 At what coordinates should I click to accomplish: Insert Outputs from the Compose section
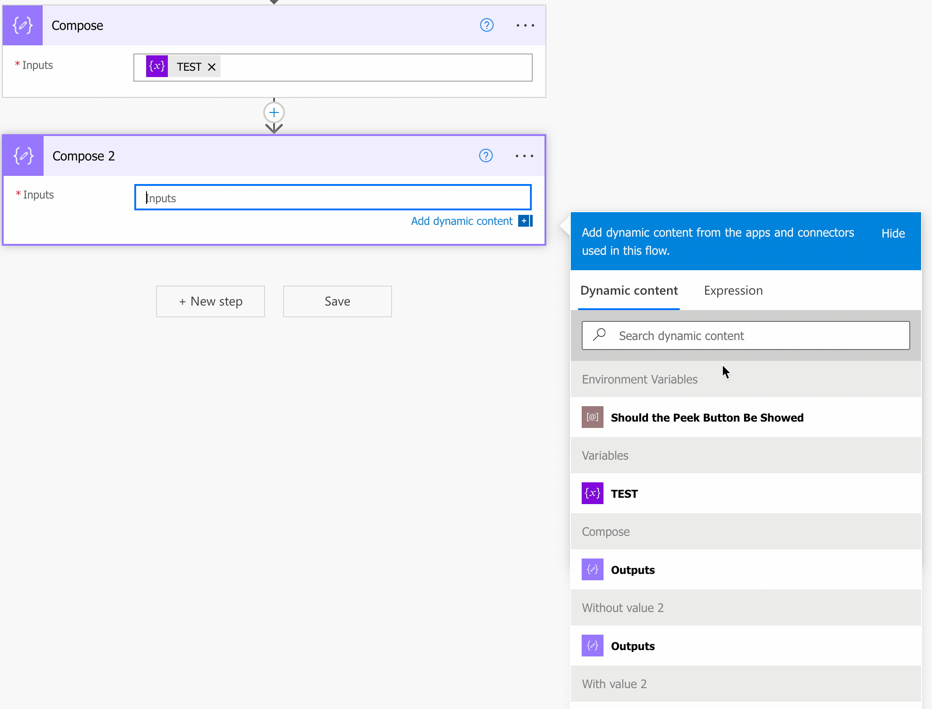(633, 570)
